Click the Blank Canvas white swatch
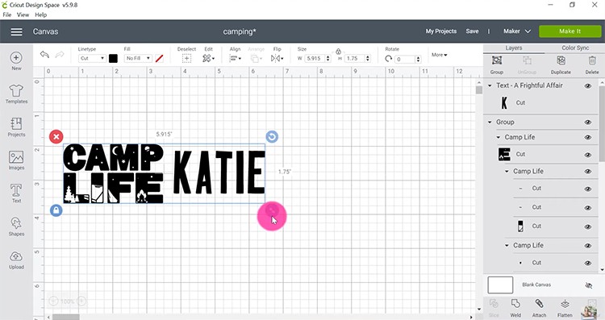 click(500, 285)
